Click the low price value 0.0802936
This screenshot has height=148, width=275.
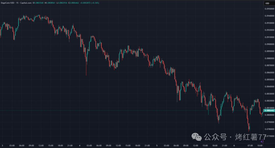[x=62, y=3]
